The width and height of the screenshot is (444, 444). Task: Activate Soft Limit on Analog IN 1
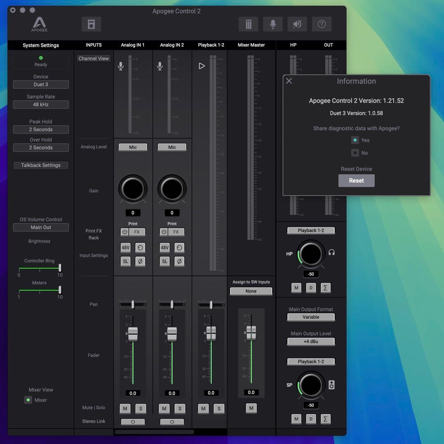(x=125, y=261)
